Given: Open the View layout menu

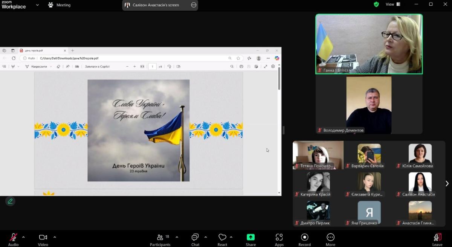Looking at the screenshot, I should pos(393,5).
